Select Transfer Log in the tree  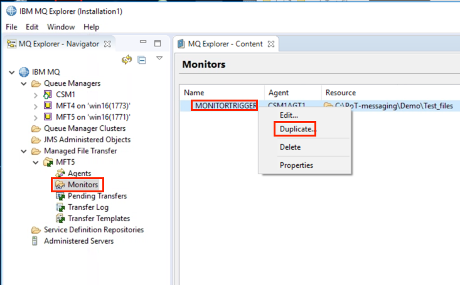88,207
